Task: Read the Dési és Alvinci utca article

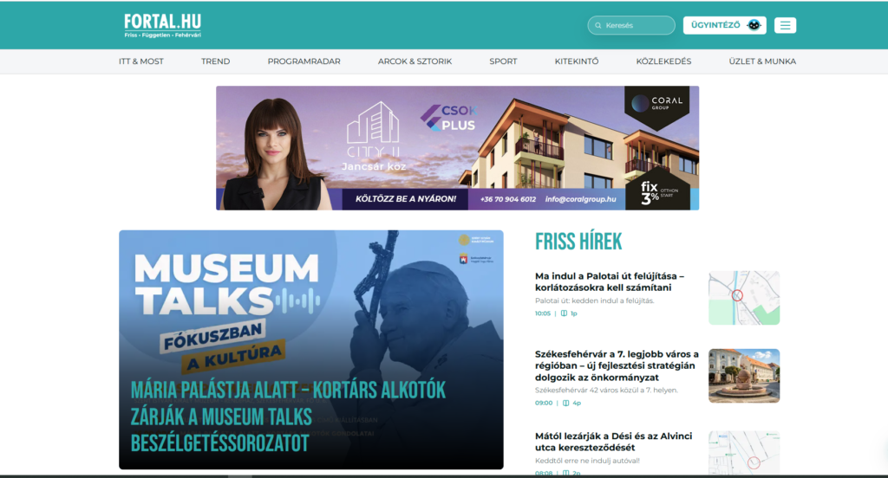Action: click(613, 442)
